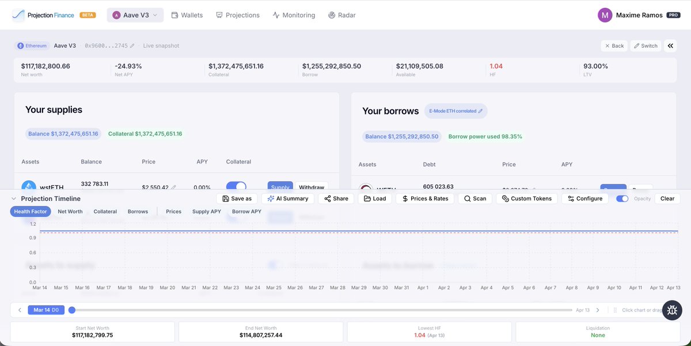Switch to Prices chart tab

(x=174, y=211)
